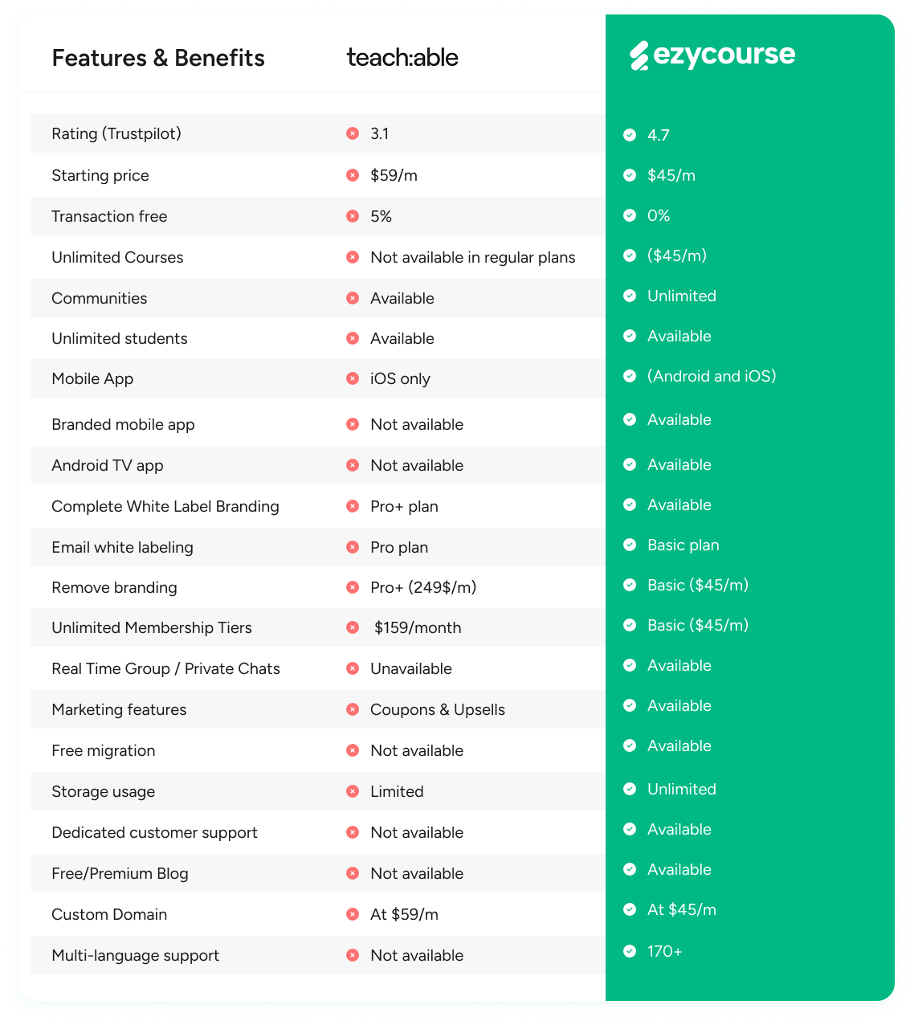Click the checkmark beside (Android and iOS)
The width and height of the screenshot is (914, 1025).
(x=630, y=376)
